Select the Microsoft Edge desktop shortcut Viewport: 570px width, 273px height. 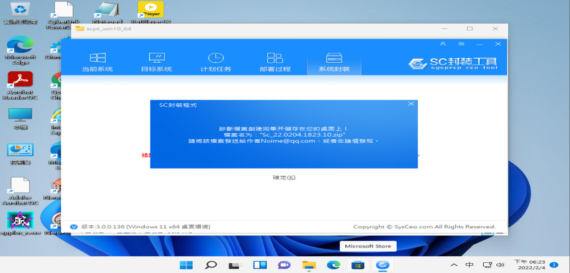(x=21, y=50)
